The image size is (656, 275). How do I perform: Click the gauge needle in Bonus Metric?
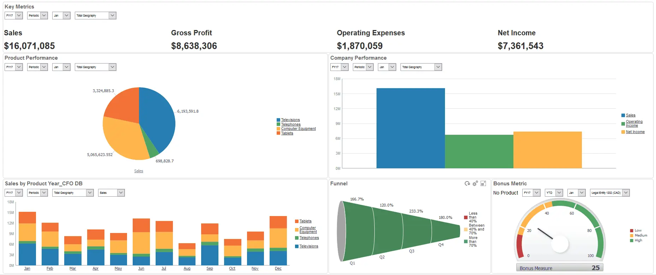[545, 234]
